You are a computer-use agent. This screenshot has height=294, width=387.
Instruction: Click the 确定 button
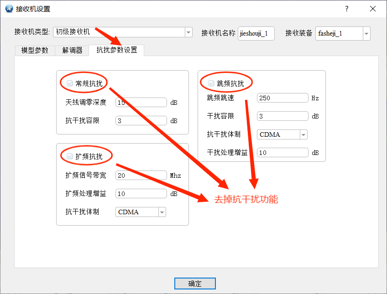tap(195, 284)
